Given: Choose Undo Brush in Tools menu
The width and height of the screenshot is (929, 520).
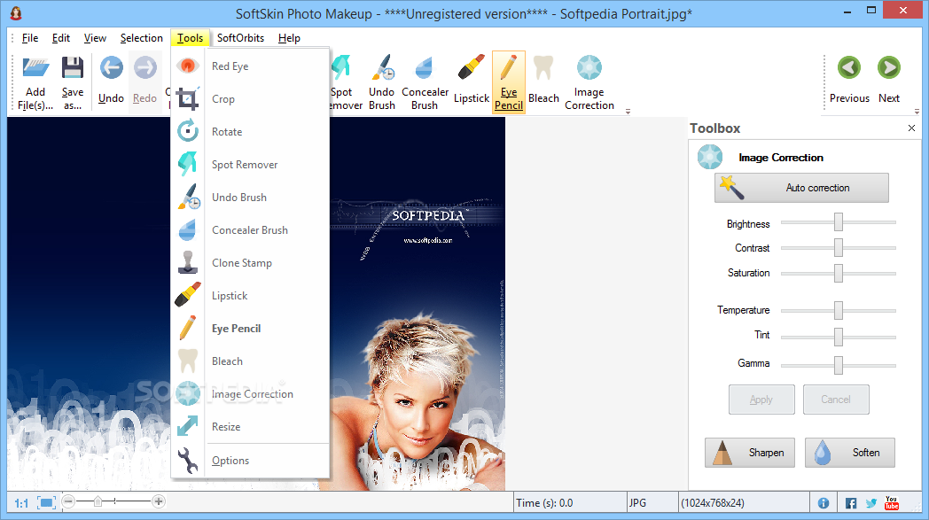Looking at the screenshot, I should 250,198.
